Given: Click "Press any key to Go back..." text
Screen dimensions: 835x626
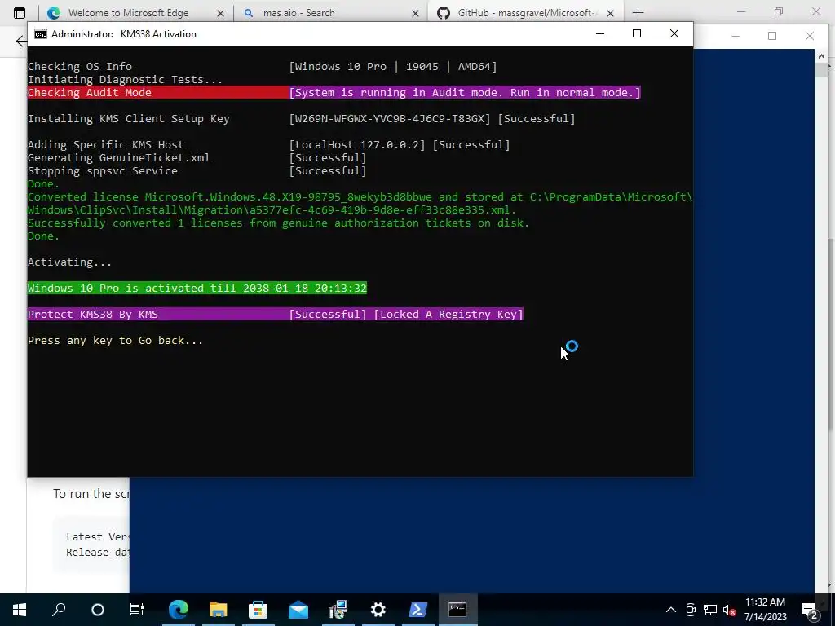Looking at the screenshot, I should click(115, 340).
